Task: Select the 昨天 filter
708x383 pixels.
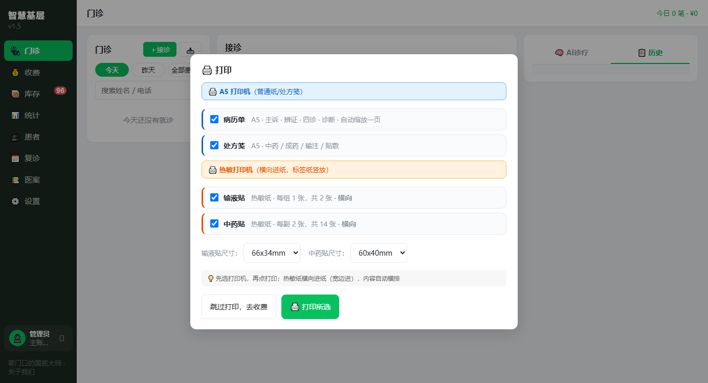Action: (x=148, y=70)
